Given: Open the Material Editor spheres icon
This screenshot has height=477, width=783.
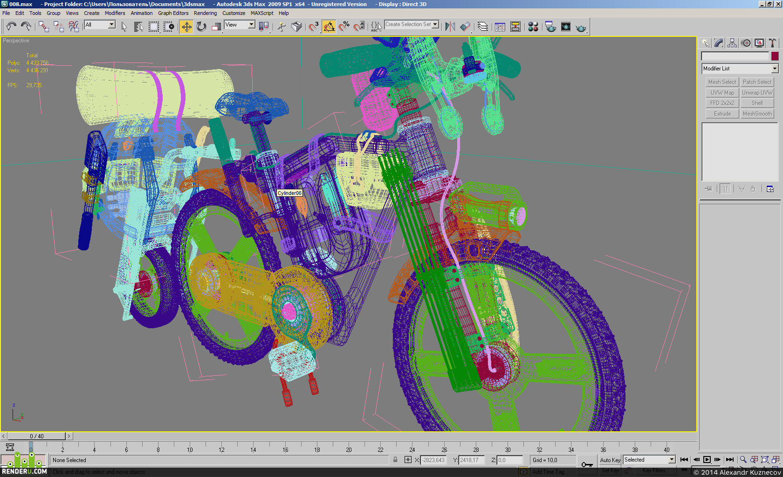Looking at the screenshot, I should (533, 27).
